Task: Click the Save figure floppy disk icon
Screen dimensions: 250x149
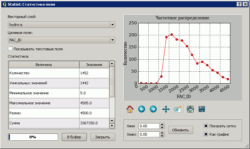Action: pyautogui.click(x=201, y=109)
